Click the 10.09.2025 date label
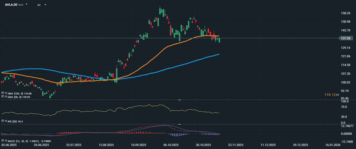The image size is (356, 149). (x=139, y=145)
